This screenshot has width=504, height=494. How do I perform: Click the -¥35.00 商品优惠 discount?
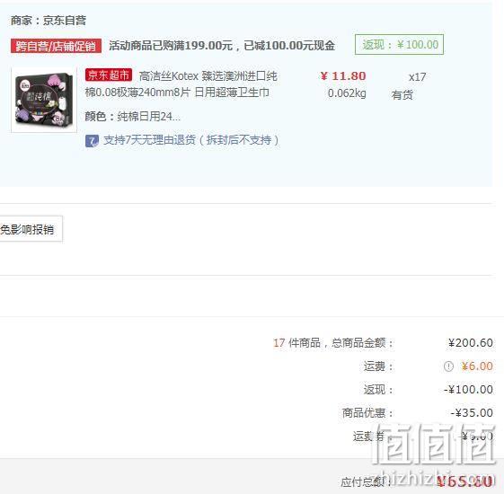(472, 412)
